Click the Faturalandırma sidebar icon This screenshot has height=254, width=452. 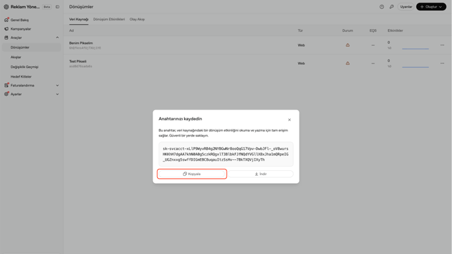(x=6, y=85)
